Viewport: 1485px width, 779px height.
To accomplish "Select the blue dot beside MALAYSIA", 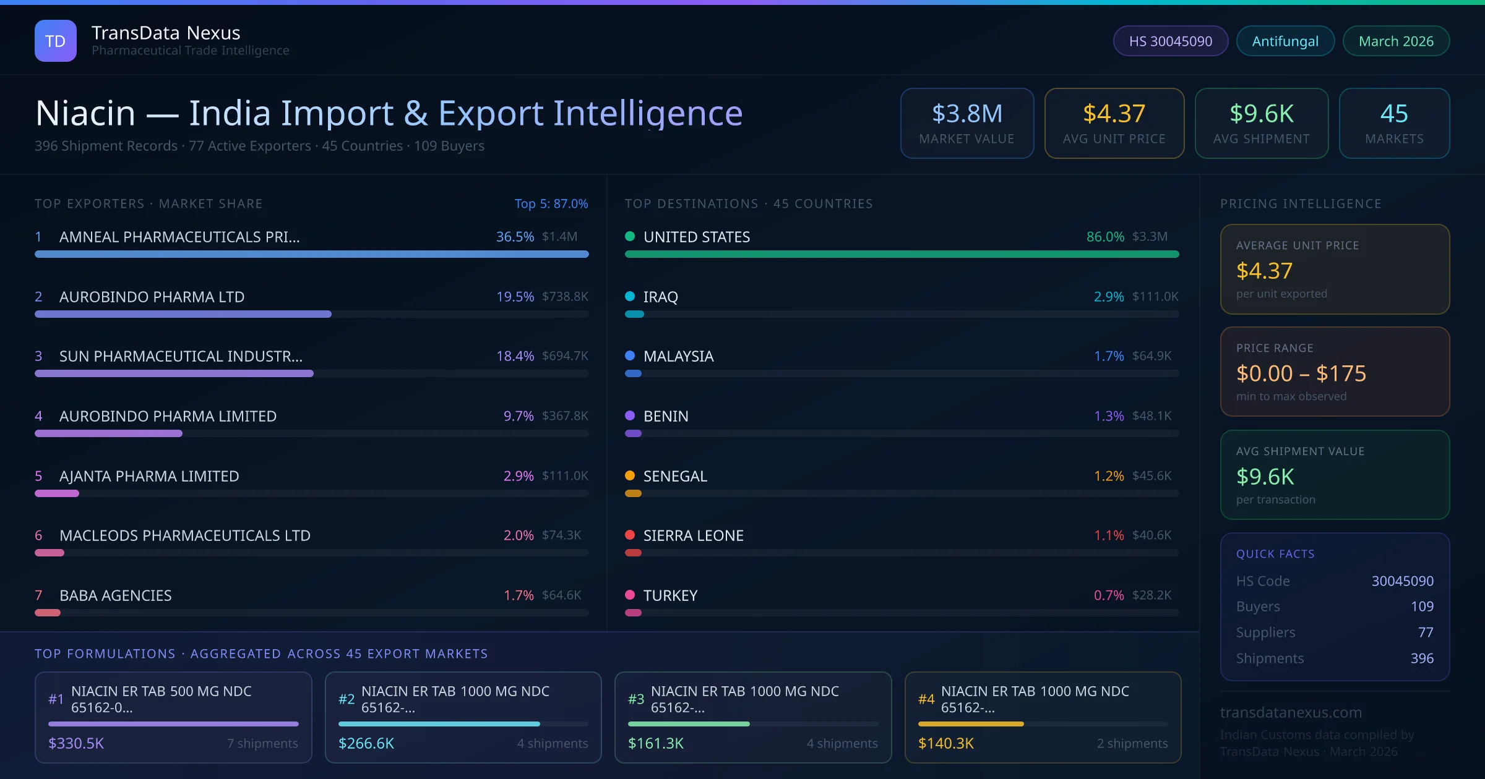I will (x=631, y=355).
